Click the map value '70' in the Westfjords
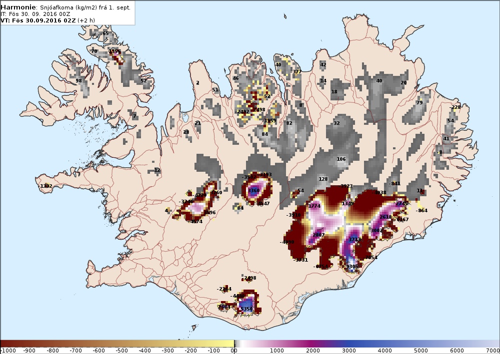500x354 pixels. (94, 51)
